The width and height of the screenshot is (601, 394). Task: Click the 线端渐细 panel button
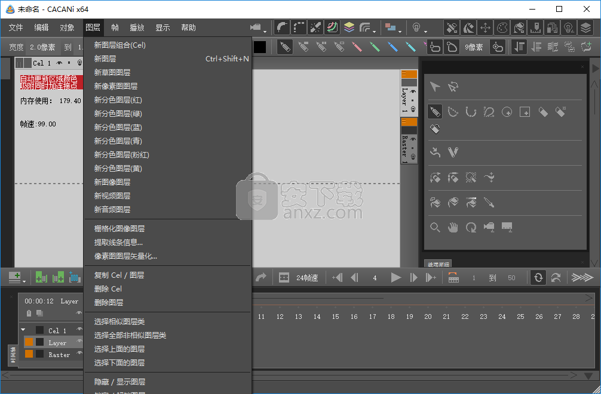tap(438, 264)
